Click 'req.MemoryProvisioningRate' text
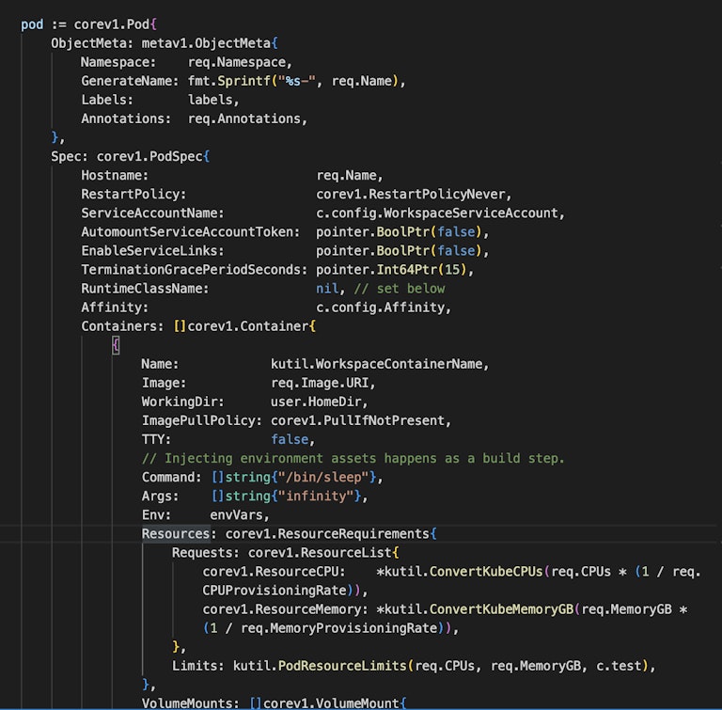The image size is (722, 710). click(338, 629)
